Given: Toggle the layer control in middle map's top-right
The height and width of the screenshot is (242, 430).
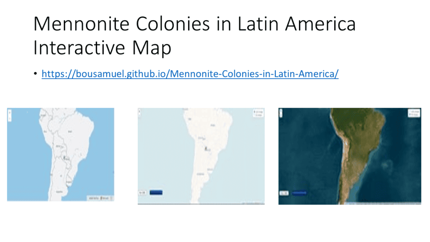Looking at the screenshot, I should (x=258, y=113).
